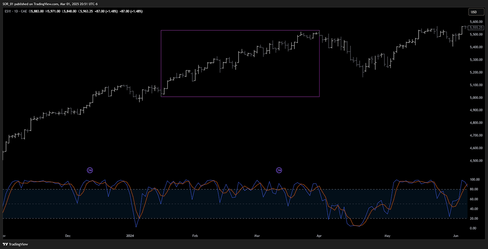The height and width of the screenshot is (249, 488).
Task: Click the contract rollover icon near March
Action: point(279,170)
